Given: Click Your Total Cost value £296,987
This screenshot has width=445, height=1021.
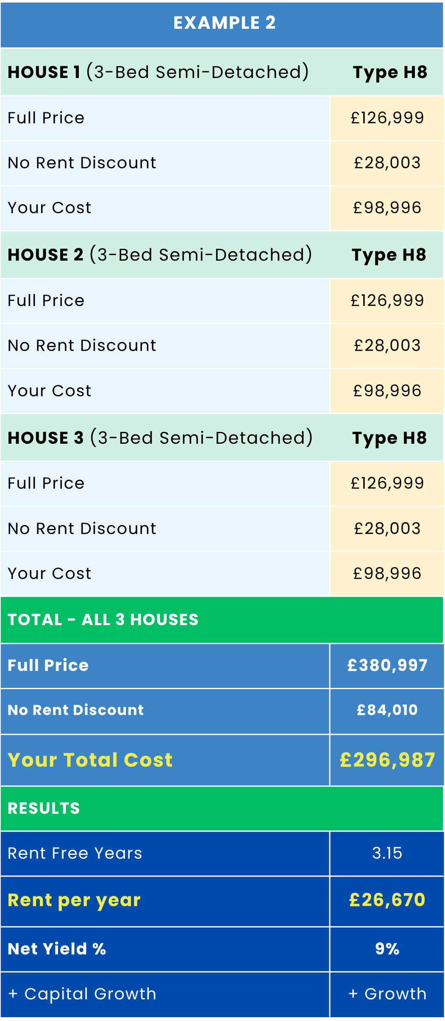Looking at the screenshot, I should pyautogui.click(x=387, y=760).
